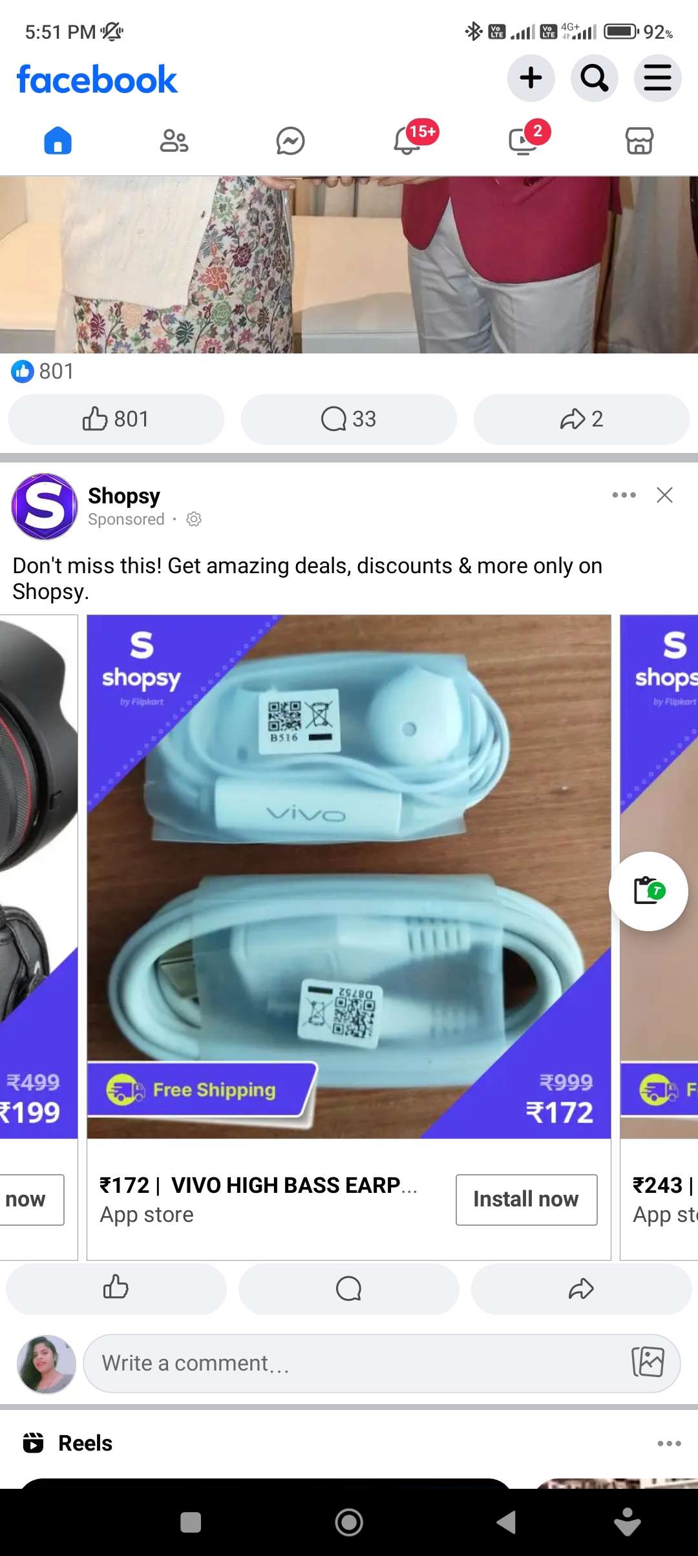Open the hamburger menu
The width and height of the screenshot is (698, 1556).
(x=657, y=78)
